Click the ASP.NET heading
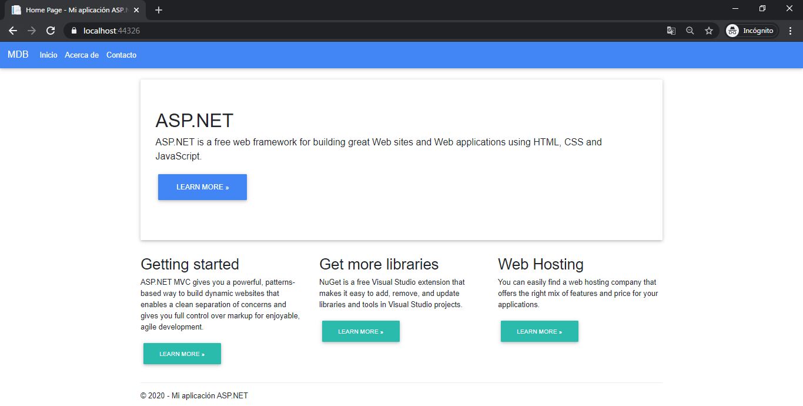This screenshot has height=406, width=803. 195,121
